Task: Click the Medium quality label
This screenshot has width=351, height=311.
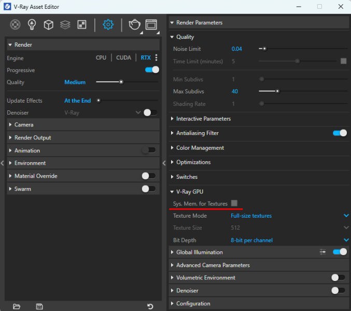Action: click(x=75, y=82)
